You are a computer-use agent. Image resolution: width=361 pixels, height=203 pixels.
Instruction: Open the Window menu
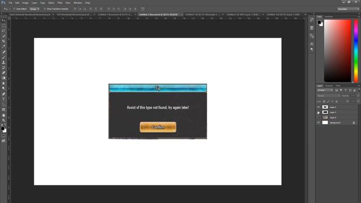coord(78,3)
